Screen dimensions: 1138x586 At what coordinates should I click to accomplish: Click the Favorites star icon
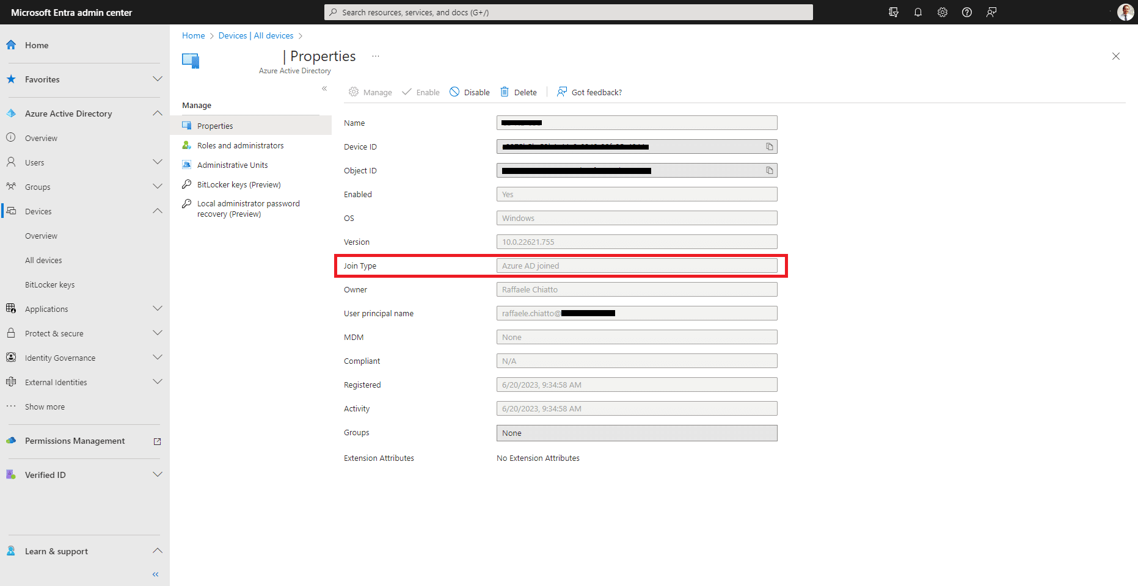(11, 79)
